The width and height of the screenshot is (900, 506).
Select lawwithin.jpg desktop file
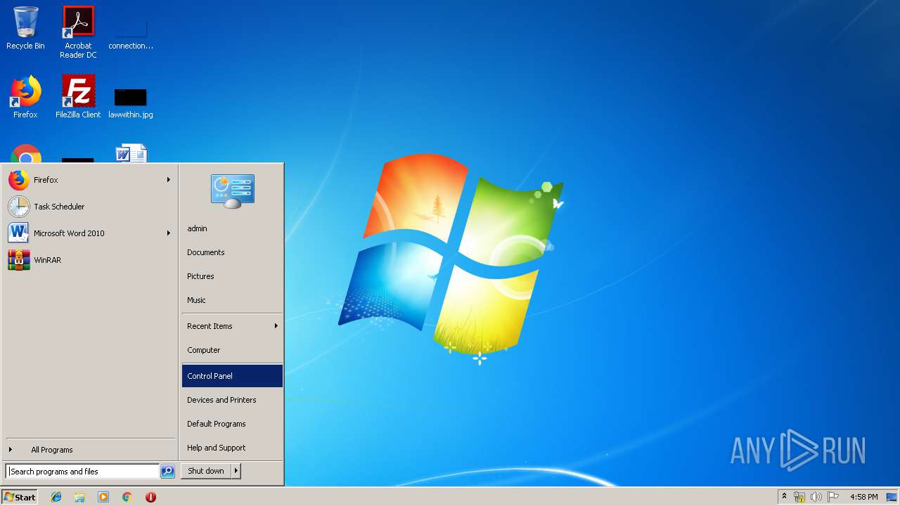pos(131,101)
